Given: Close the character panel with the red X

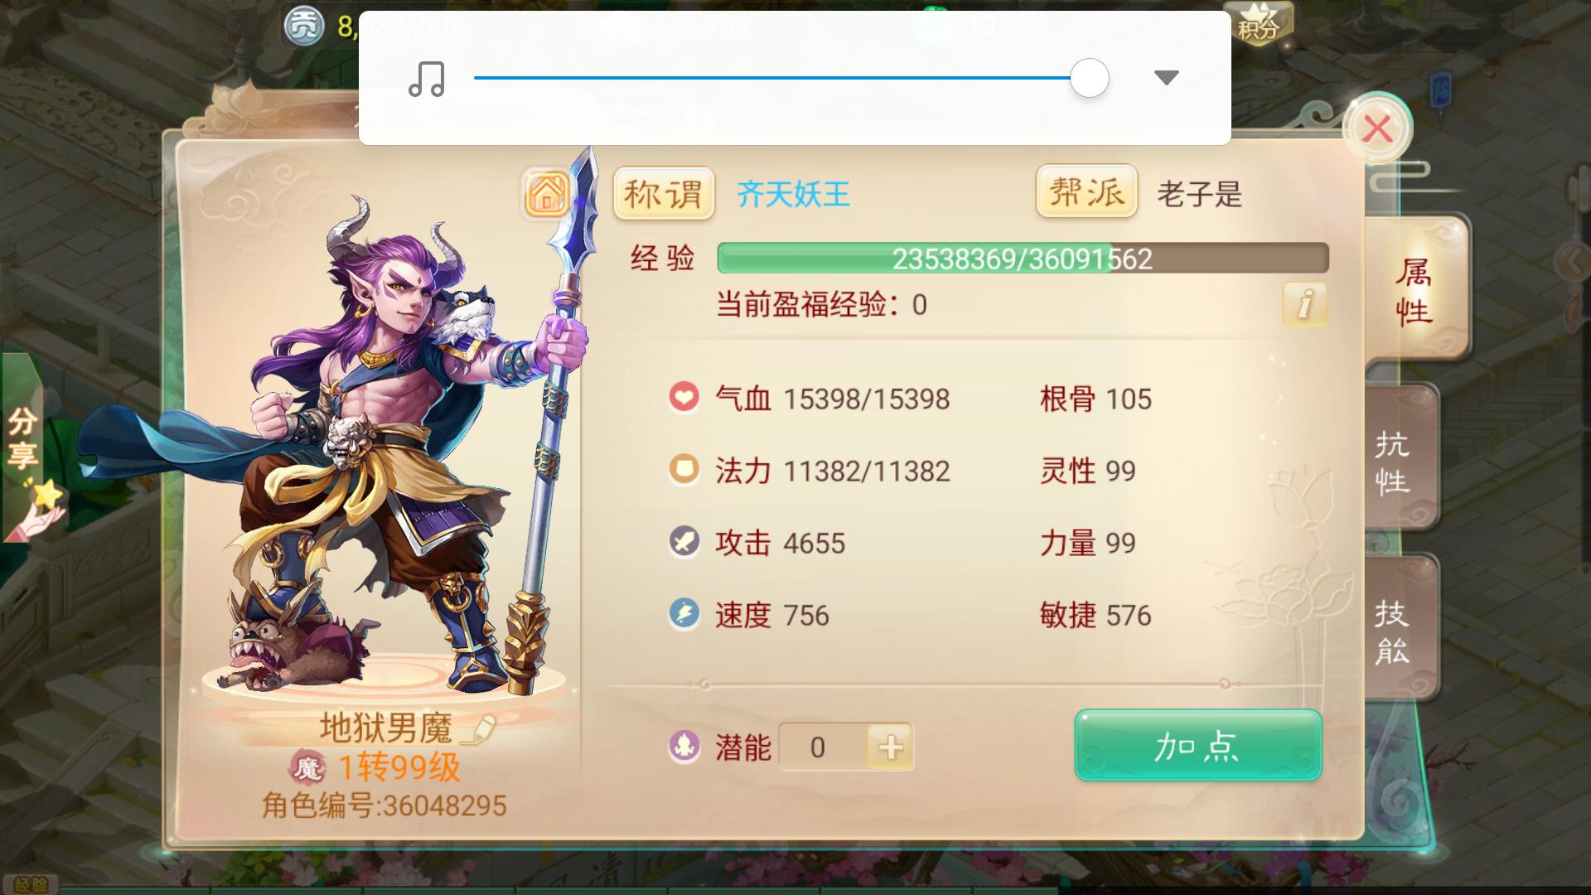Looking at the screenshot, I should 1377,128.
